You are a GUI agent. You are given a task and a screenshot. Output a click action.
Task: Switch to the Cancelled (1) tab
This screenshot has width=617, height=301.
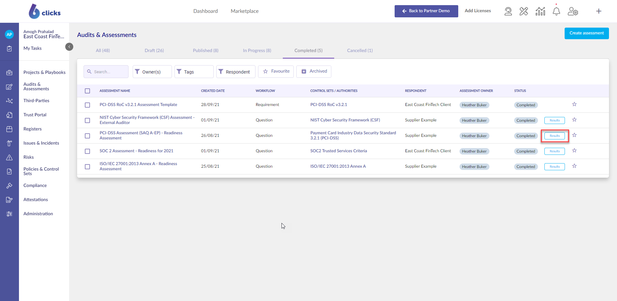pyautogui.click(x=360, y=50)
